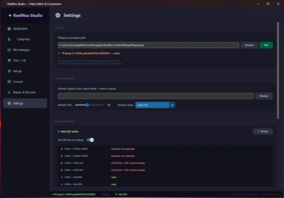Go to the Compress section

25,39
